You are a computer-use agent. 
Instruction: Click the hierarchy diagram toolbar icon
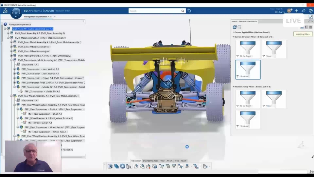coord(187,166)
